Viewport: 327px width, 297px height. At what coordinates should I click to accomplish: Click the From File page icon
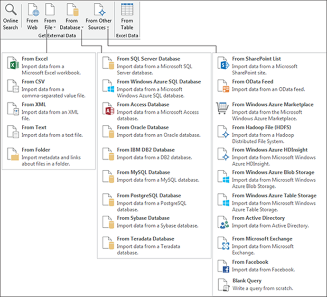pos(50,9)
